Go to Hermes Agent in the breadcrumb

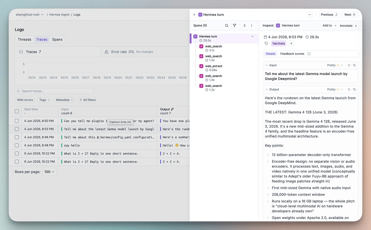coord(59,15)
